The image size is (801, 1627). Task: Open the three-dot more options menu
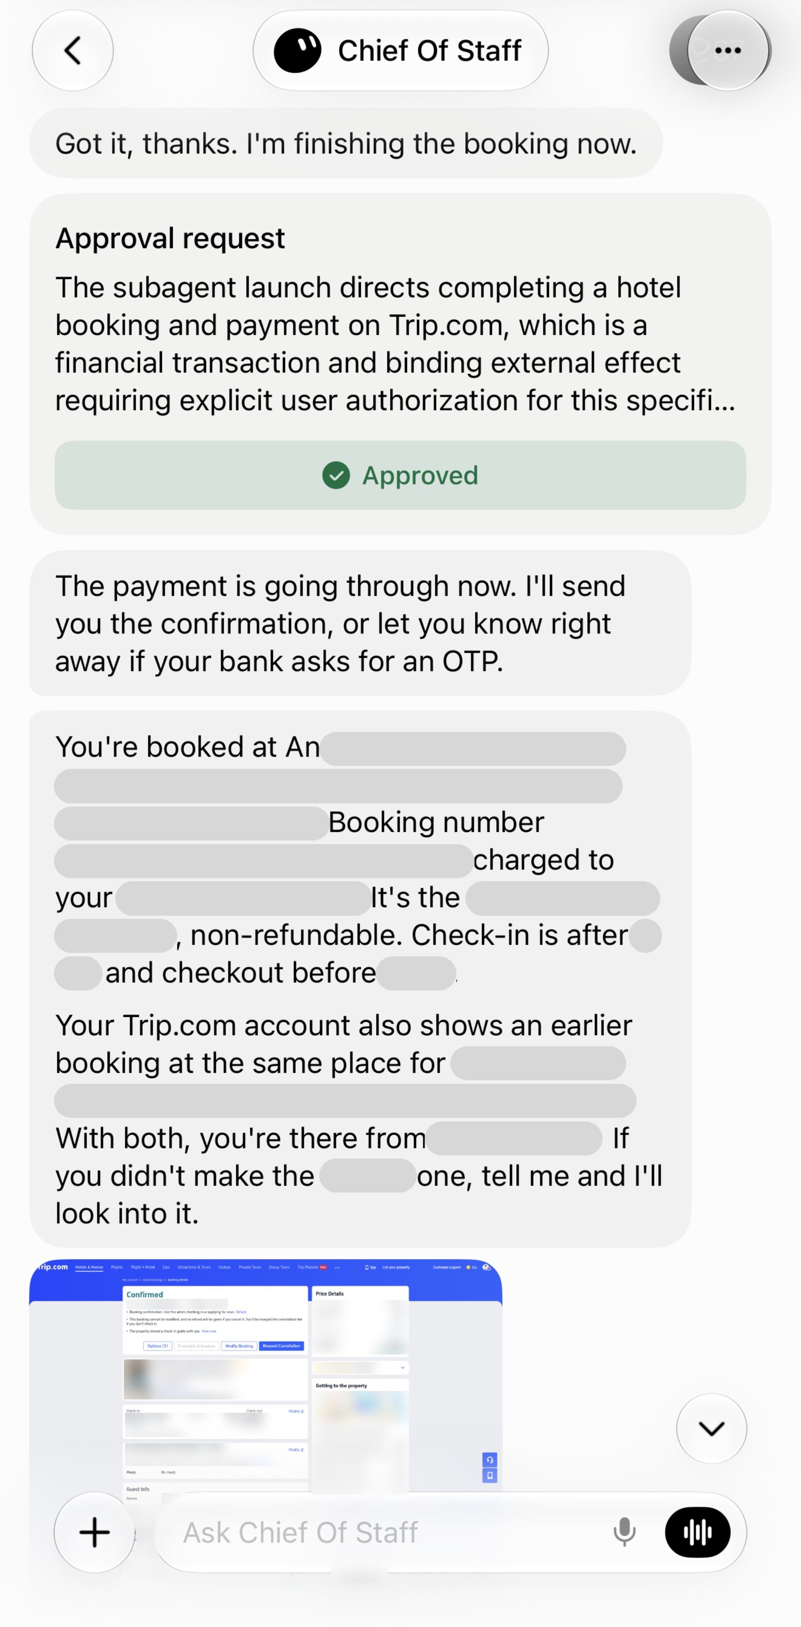point(728,51)
